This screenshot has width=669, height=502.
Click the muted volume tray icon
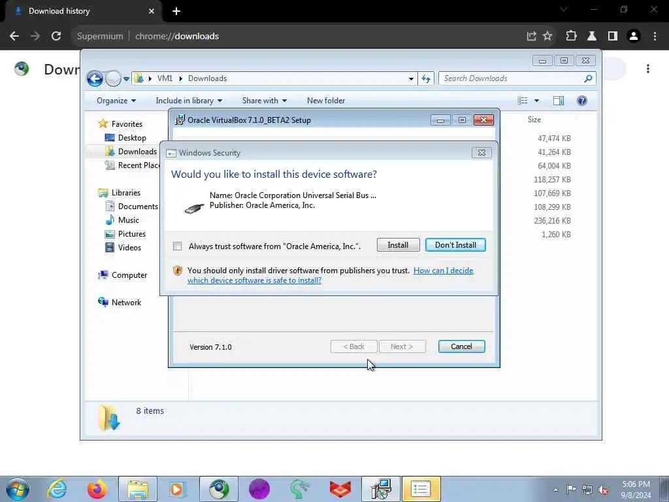pyautogui.click(x=603, y=490)
